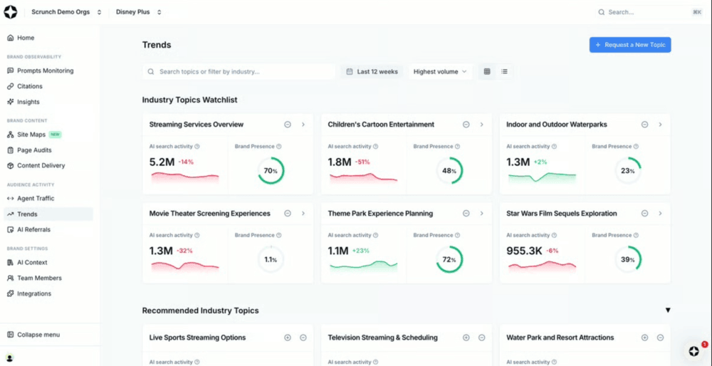Click the global Search field
This screenshot has height=366, width=712.
[x=649, y=12]
